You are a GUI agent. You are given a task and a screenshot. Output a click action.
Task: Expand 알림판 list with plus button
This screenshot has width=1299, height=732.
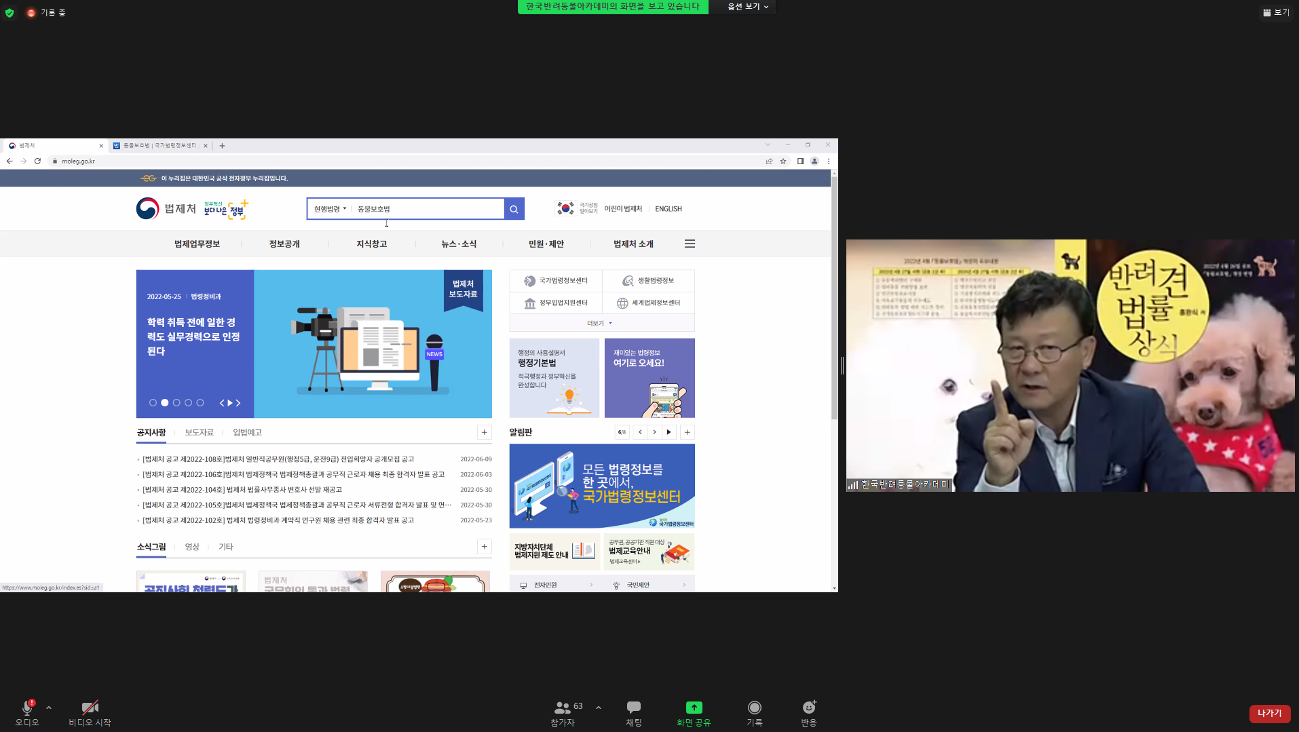tap(688, 432)
